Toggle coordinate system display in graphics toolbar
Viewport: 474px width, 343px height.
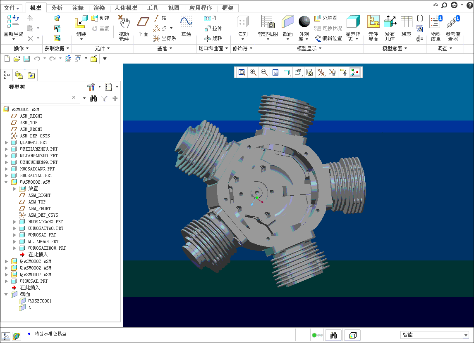(x=333, y=72)
